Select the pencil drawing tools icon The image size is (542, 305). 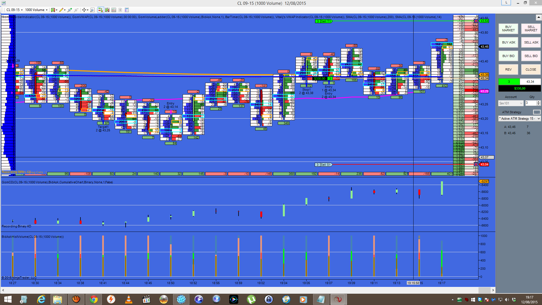(x=61, y=10)
